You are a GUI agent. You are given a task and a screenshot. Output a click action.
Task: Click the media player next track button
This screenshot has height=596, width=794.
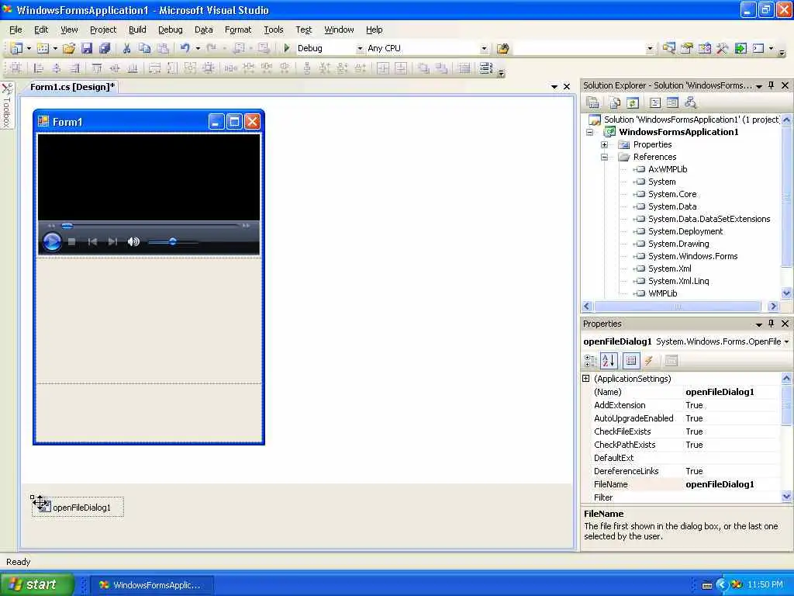[x=112, y=242]
